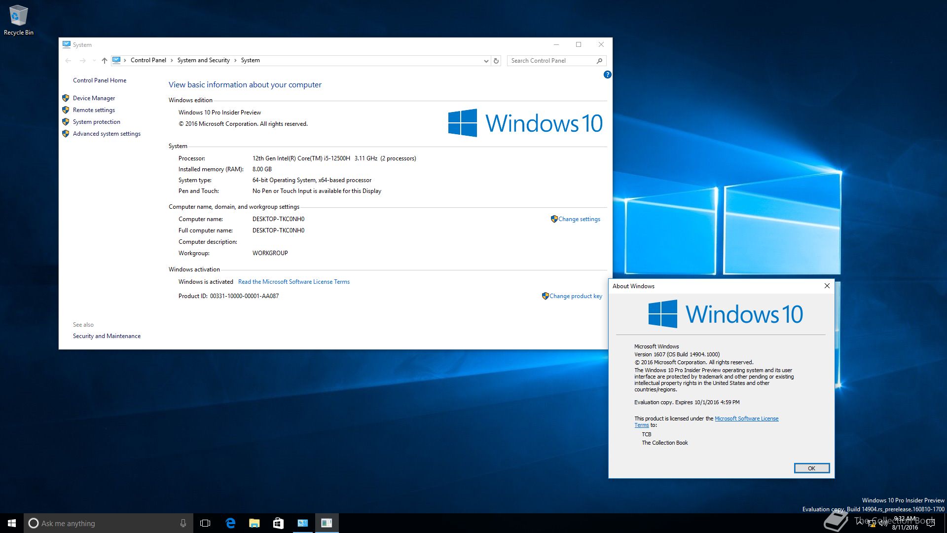This screenshot has width=947, height=533.
Task: Click the 8/11/2016 clock date in tray
Action: [905, 527]
